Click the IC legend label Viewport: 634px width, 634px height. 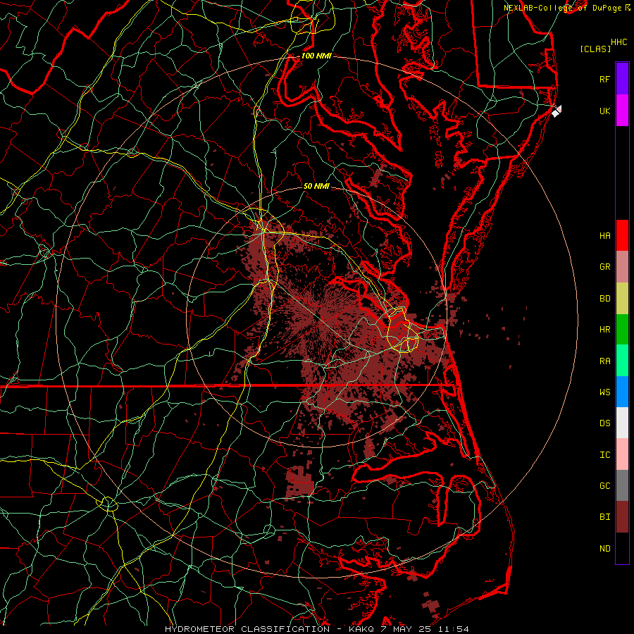604,455
